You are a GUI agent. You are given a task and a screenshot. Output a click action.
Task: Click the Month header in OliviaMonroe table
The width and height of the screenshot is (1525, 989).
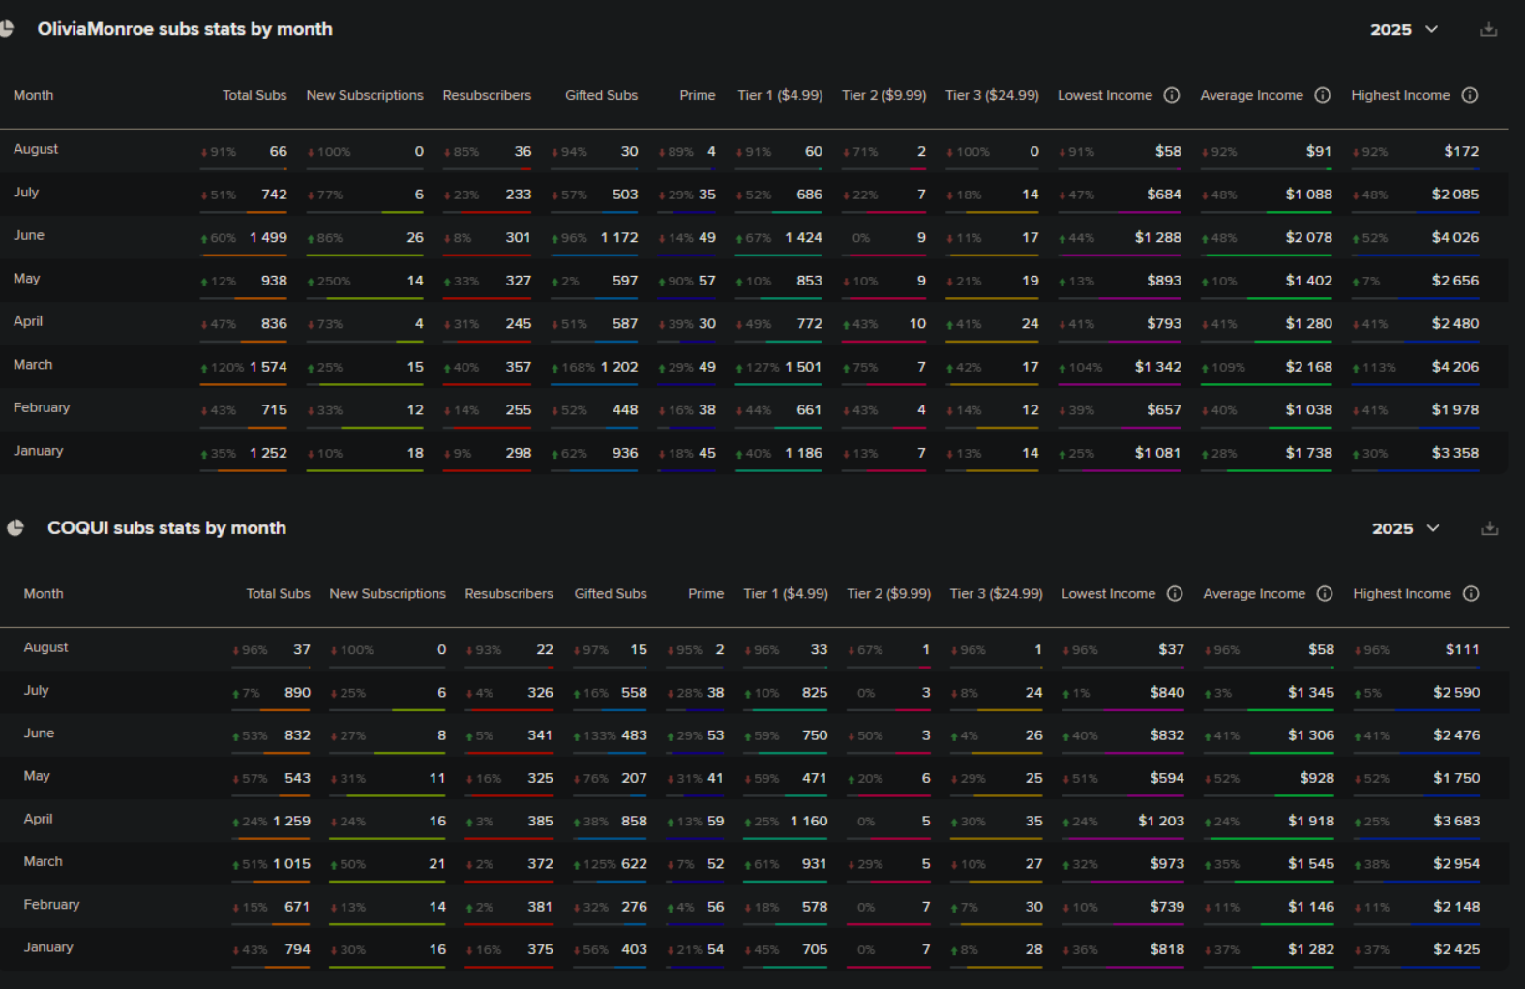[x=34, y=95]
